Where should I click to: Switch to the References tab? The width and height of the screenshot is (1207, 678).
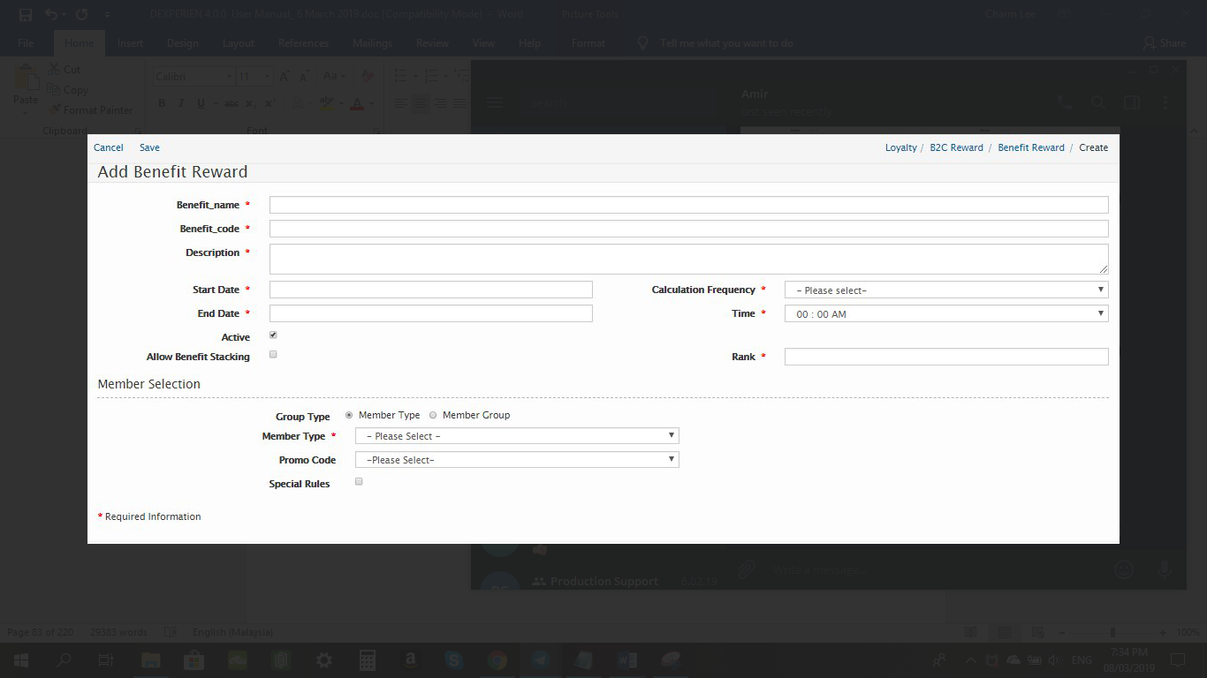303,43
